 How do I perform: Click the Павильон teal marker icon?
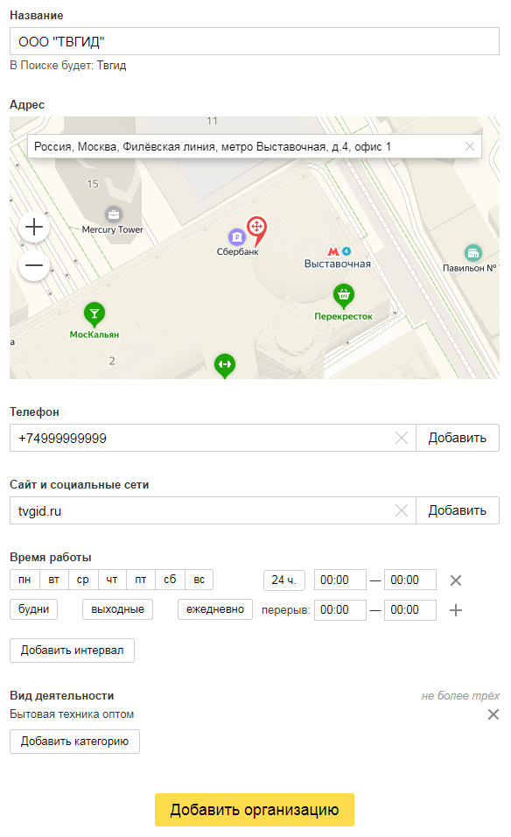coord(473,252)
